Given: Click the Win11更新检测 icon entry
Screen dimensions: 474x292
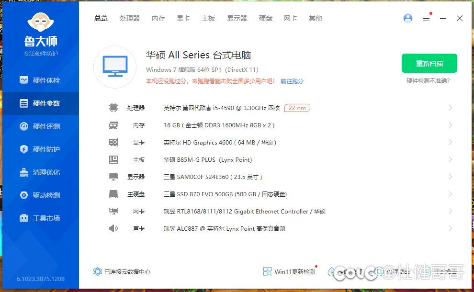Looking at the screenshot, I should [289, 271].
